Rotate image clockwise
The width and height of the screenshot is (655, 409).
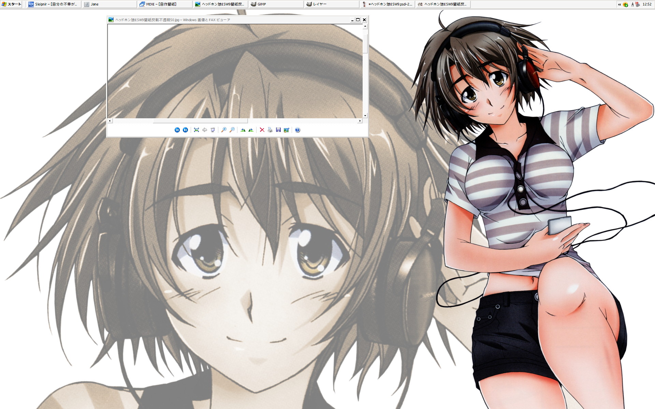pos(243,130)
